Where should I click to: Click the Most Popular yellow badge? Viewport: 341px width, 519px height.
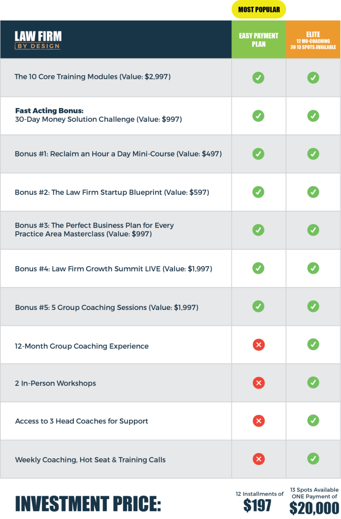(259, 10)
